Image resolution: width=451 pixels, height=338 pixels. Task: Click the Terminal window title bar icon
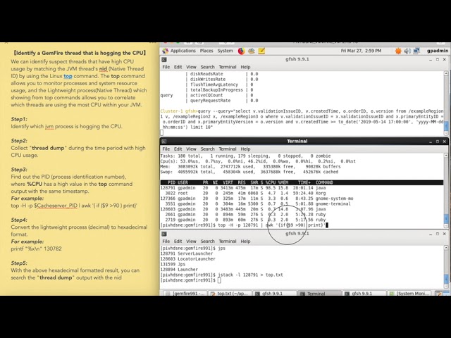coord(164,142)
